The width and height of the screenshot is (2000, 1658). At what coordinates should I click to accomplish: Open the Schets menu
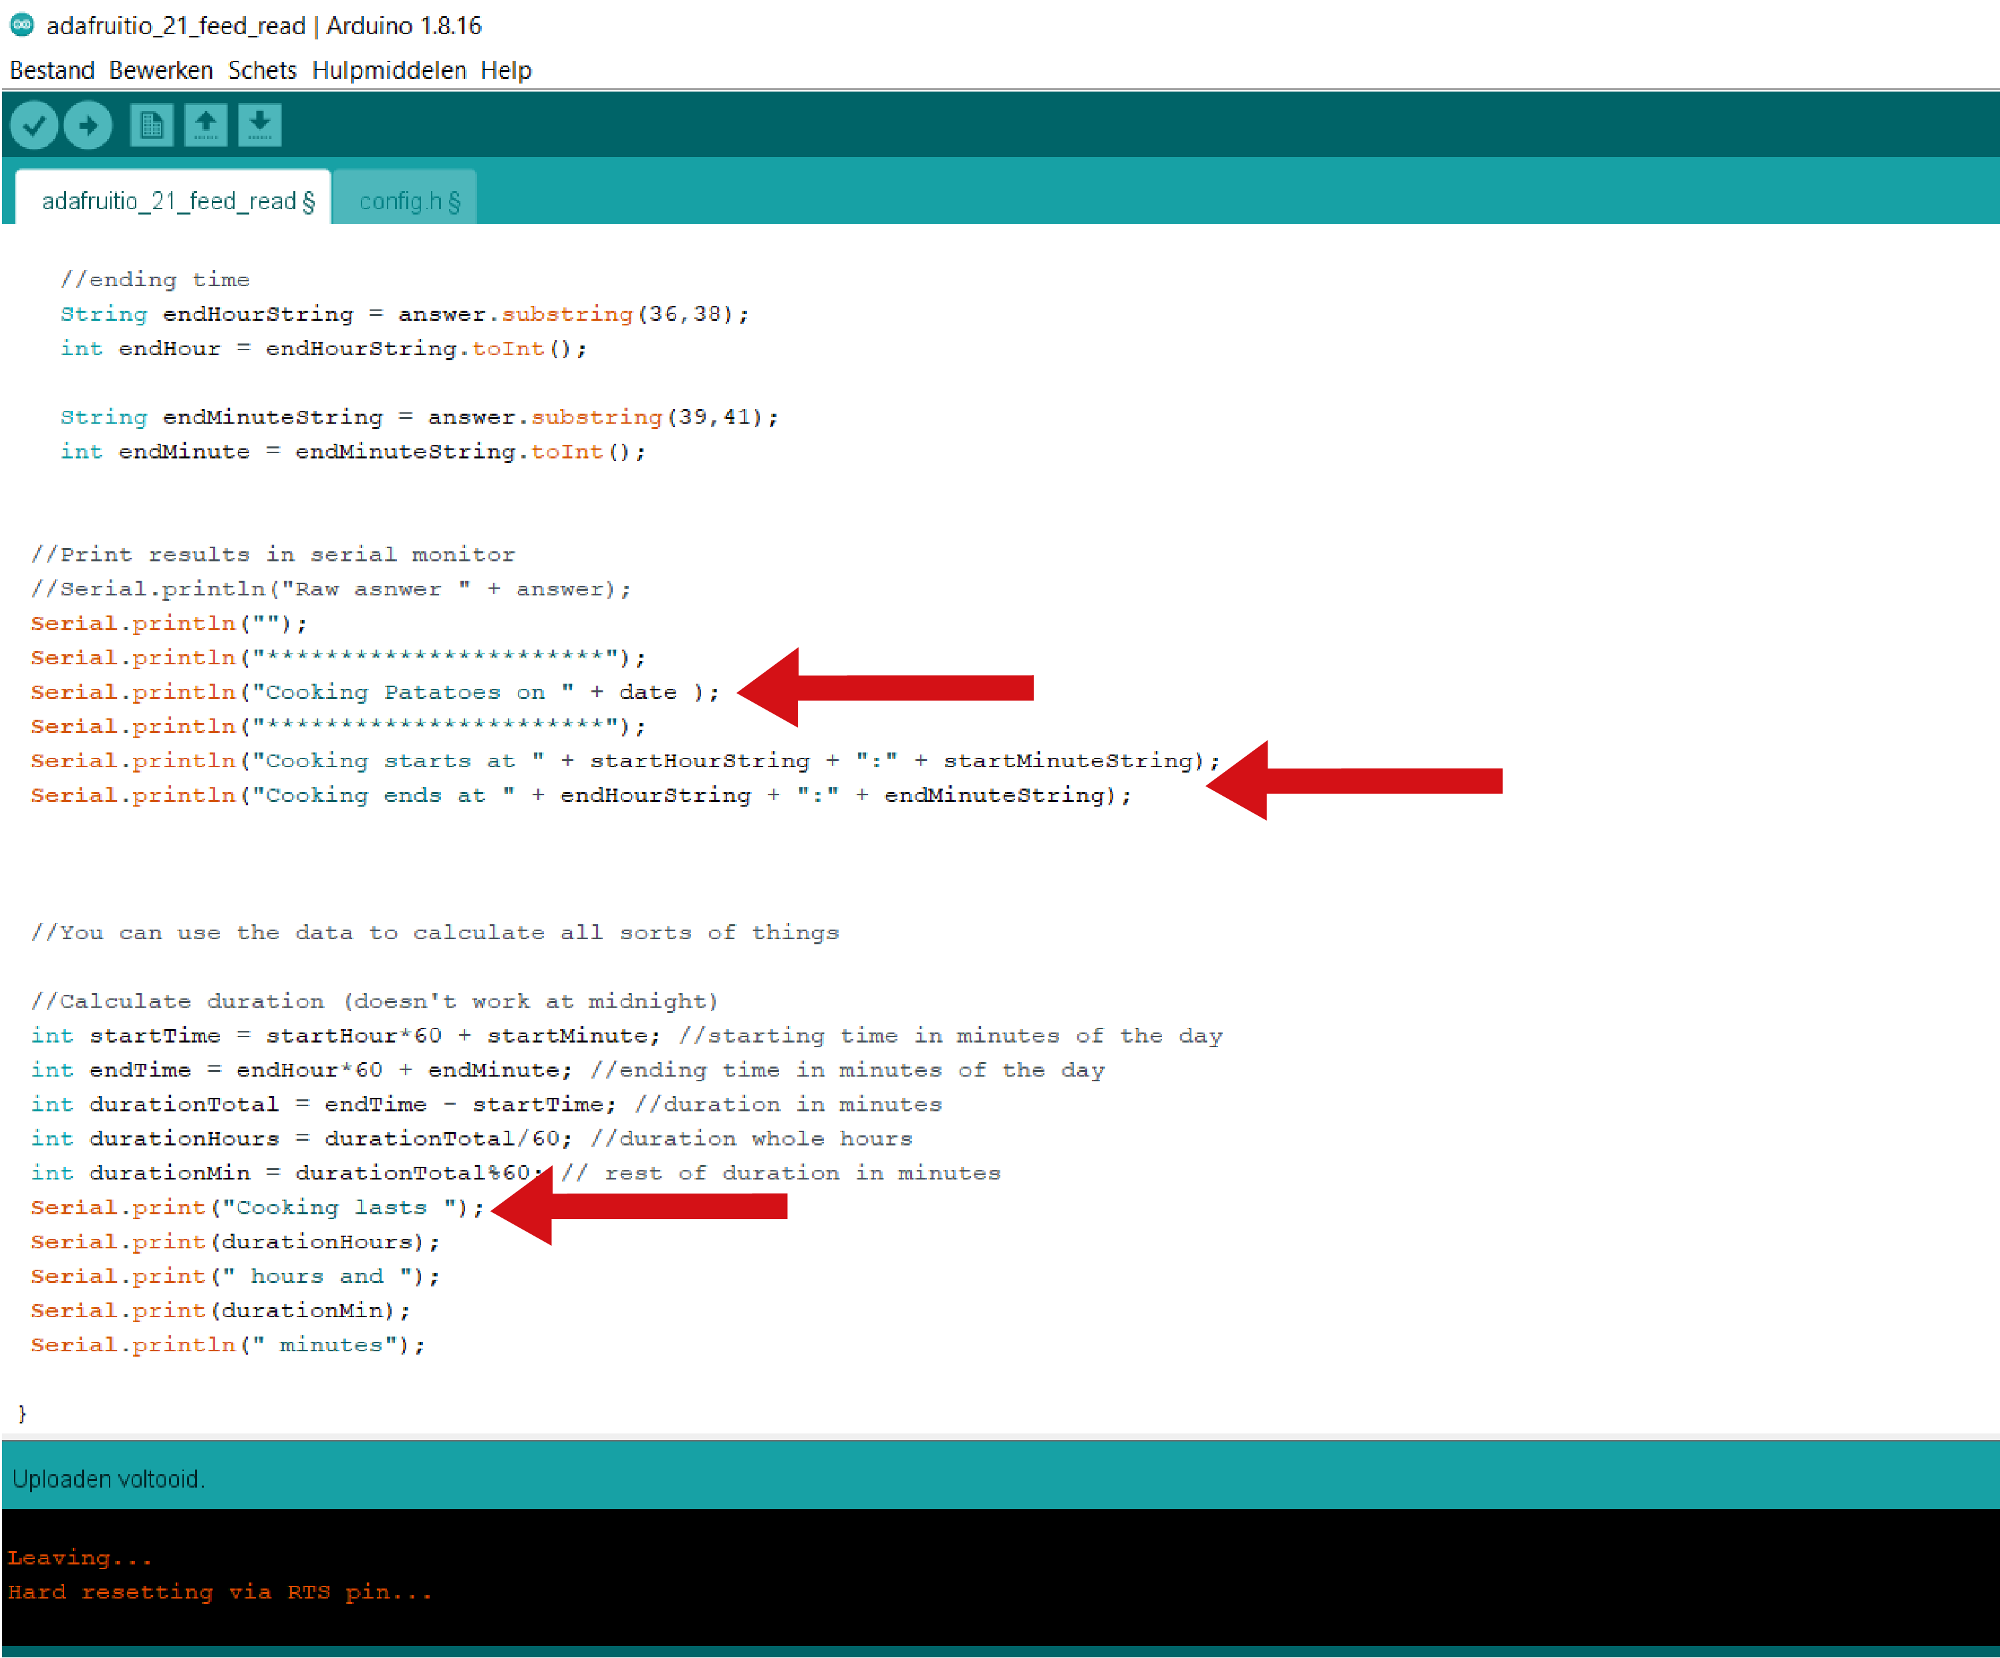tap(262, 70)
